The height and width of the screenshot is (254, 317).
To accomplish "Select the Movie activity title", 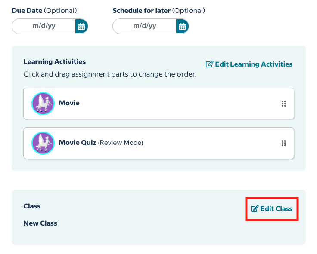I will (x=69, y=103).
